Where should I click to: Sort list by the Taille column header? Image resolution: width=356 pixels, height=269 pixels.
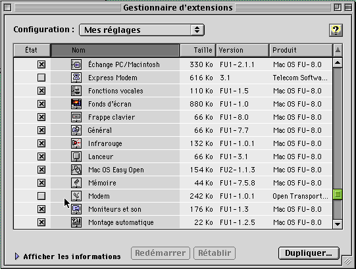pyautogui.click(x=197, y=50)
